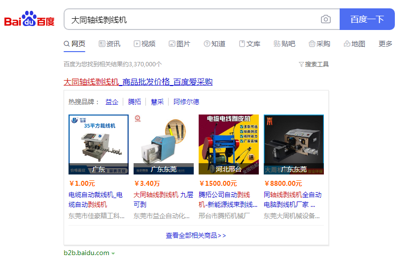
Task: Select the 图片 tab
Action: point(179,44)
